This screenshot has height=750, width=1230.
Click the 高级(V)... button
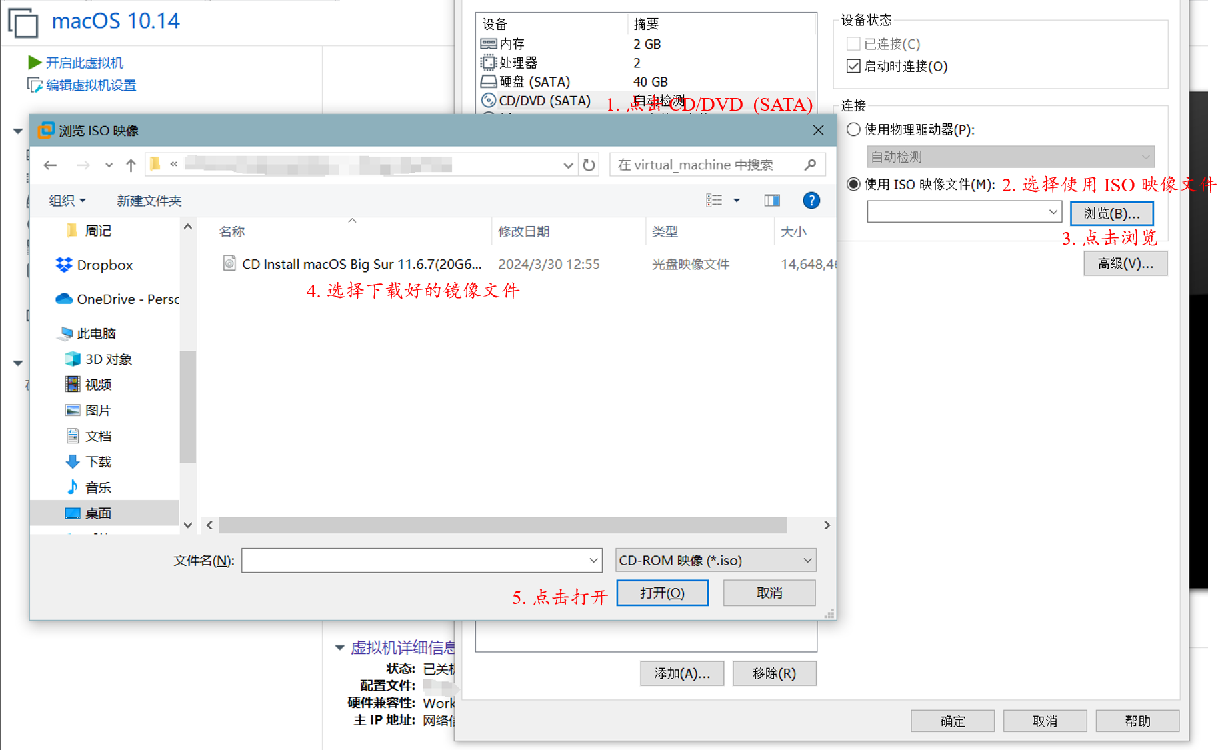point(1125,263)
